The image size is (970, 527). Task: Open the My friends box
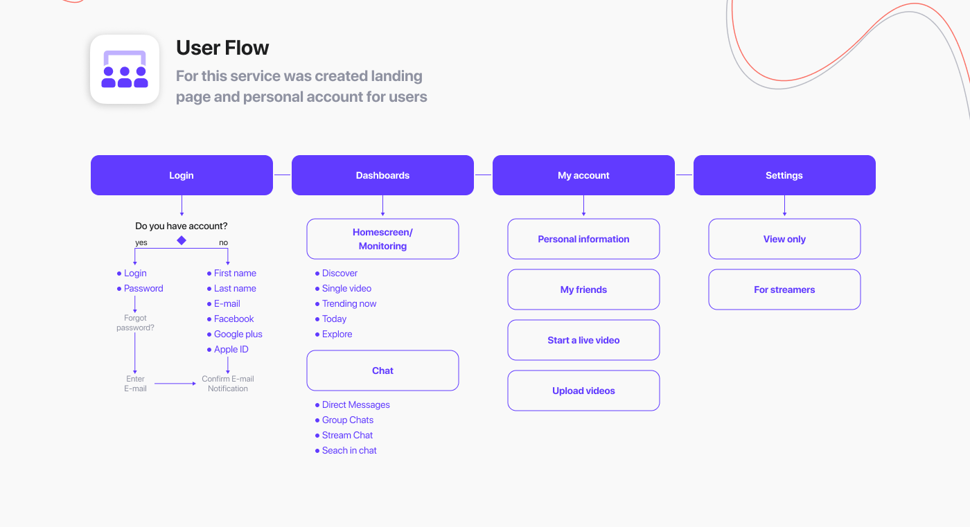[583, 289]
